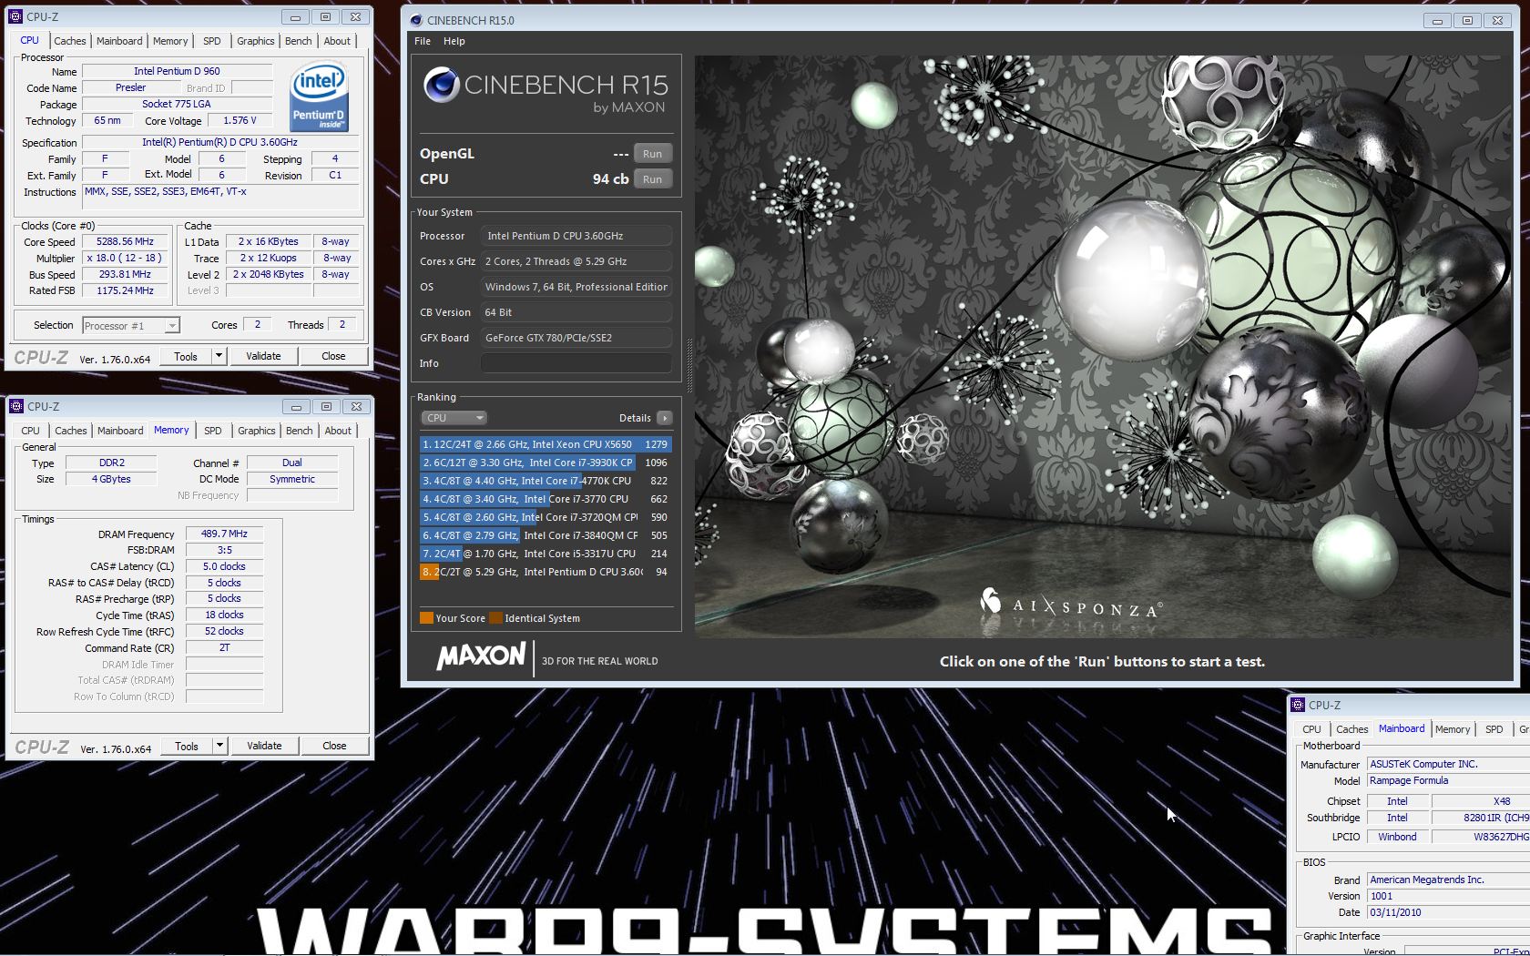Viewport: 1530px width, 956px height.
Task: Switch to SPD tab in top CPU-Z window
Action: pyautogui.click(x=212, y=41)
